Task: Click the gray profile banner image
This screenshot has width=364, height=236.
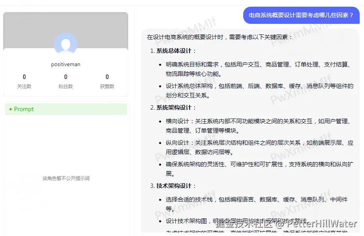Action: 66,31
